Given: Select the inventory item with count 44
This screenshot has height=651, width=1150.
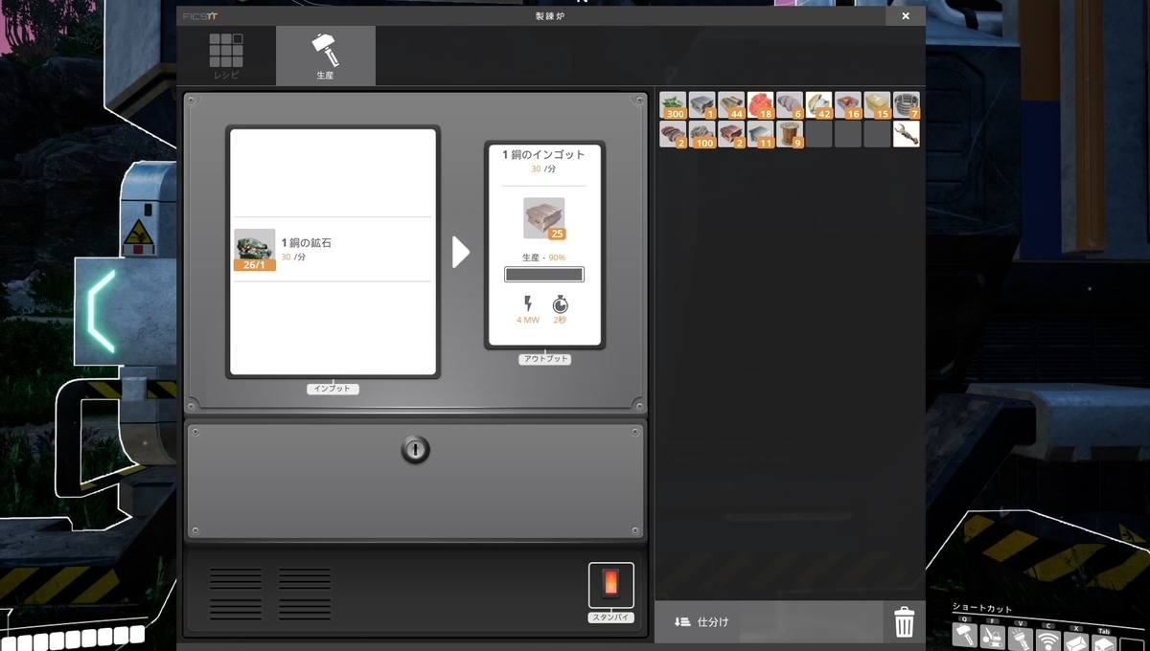Looking at the screenshot, I should 732,105.
